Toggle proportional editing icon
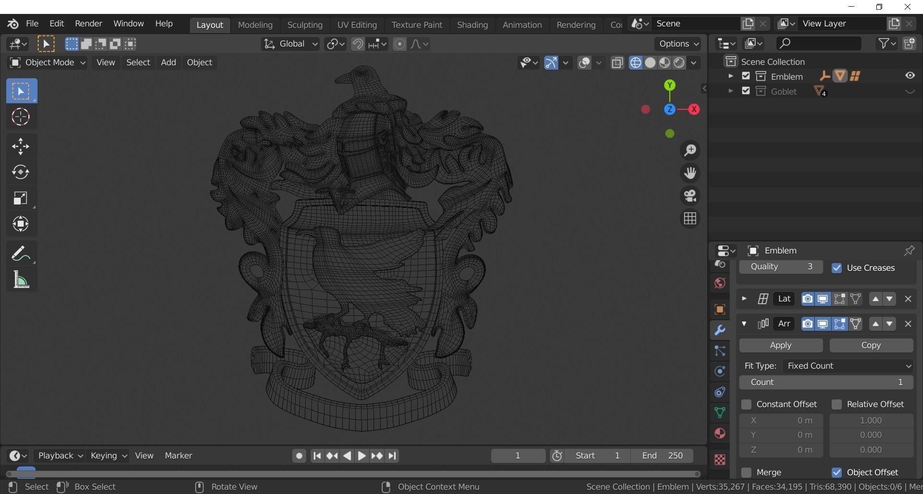The height and width of the screenshot is (494, 923). click(399, 44)
